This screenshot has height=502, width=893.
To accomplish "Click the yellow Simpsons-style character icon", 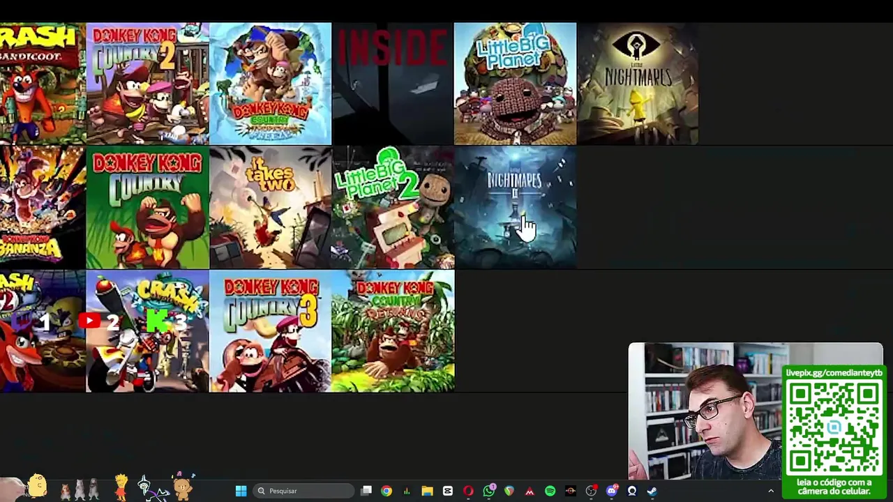I will [x=121, y=487].
